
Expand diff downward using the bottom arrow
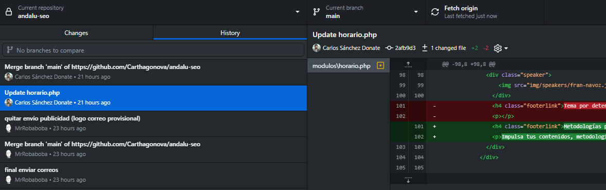tap(408, 180)
